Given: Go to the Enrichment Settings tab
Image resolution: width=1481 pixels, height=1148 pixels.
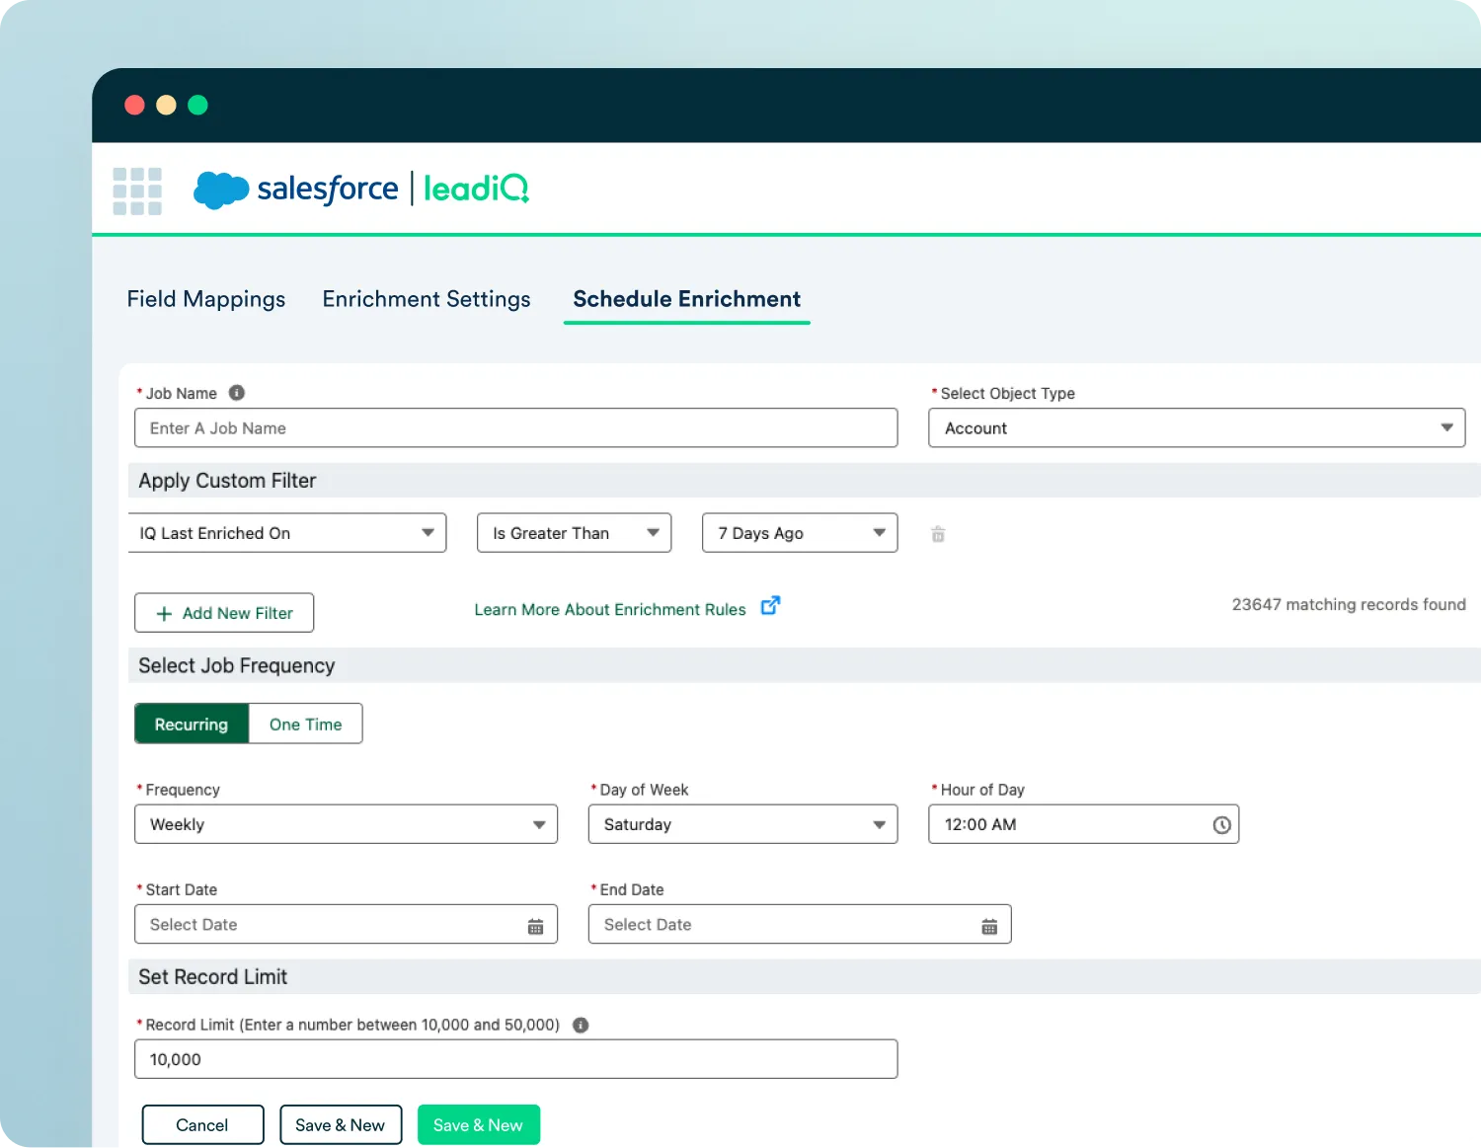Looking at the screenshot, I should click(x=427, y=299).
